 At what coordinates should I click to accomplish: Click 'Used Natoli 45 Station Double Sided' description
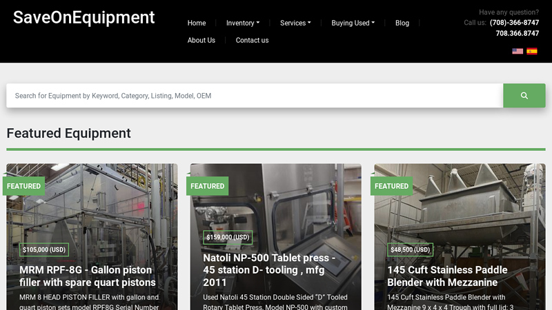coord(275,302)
